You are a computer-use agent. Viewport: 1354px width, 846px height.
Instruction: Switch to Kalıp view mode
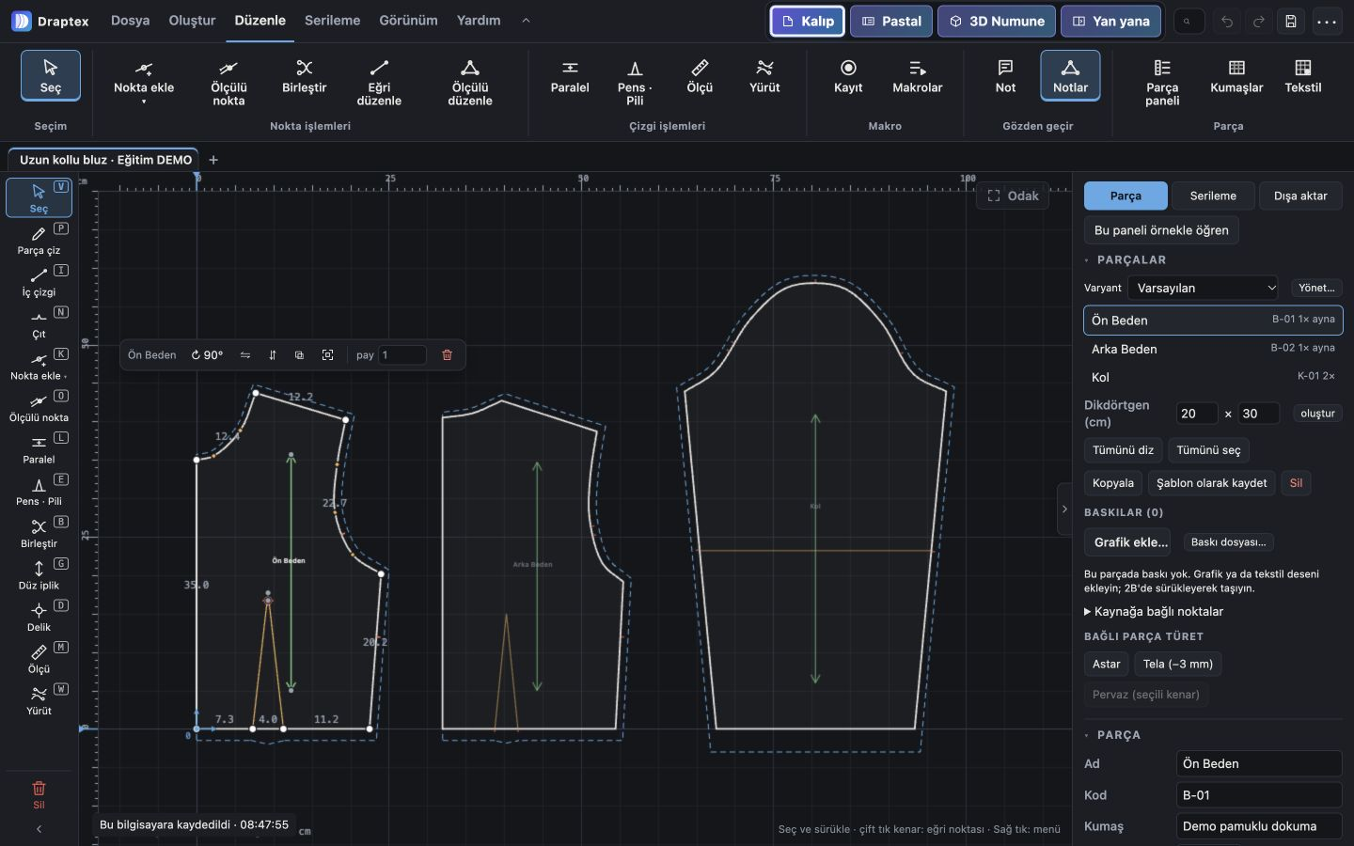[808, 21]
